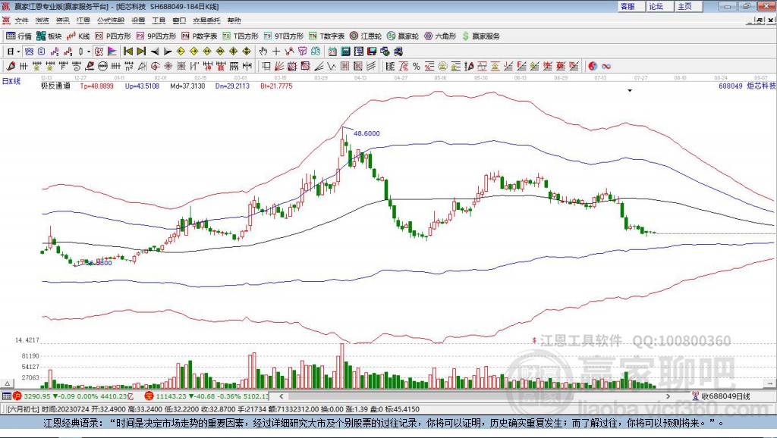Click the Shanghai index 3290.95 status entry
Viewport: 777px width, 438px height.
coord(74,396)
